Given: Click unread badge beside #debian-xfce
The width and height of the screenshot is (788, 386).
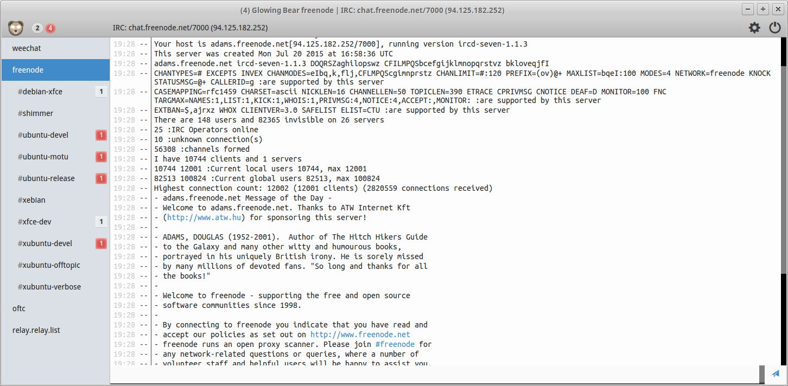Looking at the screenshot, I should 100,92.
